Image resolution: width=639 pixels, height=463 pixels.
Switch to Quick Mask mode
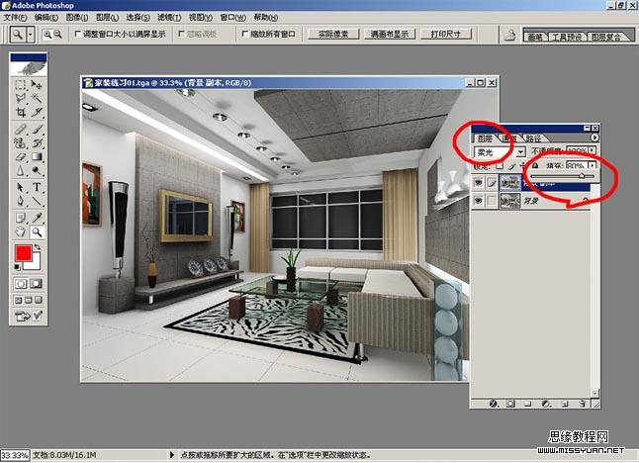36,284
